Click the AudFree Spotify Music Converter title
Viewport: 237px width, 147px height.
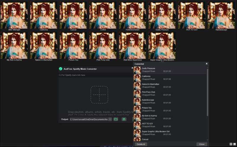tap(80, 69)
